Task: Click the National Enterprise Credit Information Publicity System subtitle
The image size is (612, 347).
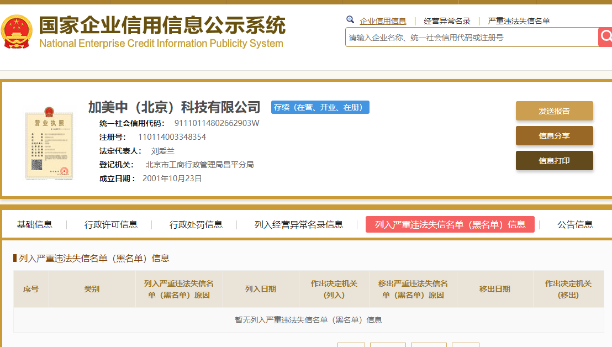Action: coord(161,43)
